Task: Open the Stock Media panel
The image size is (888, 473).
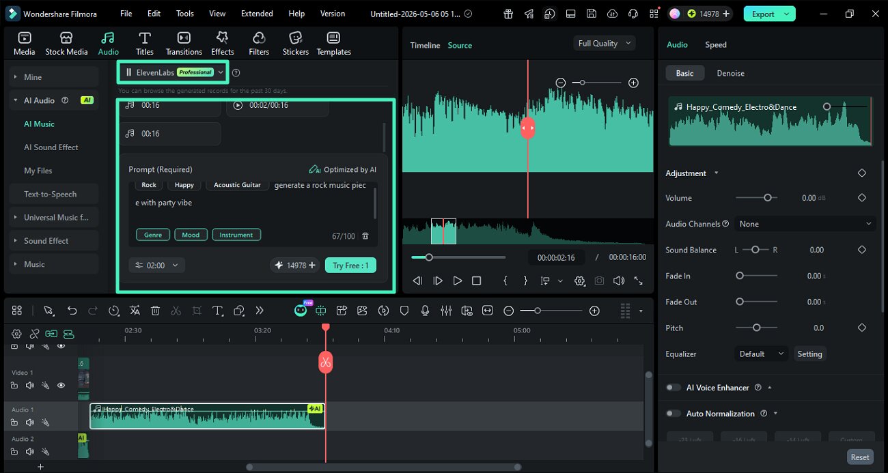Action: tap(66, 44)
